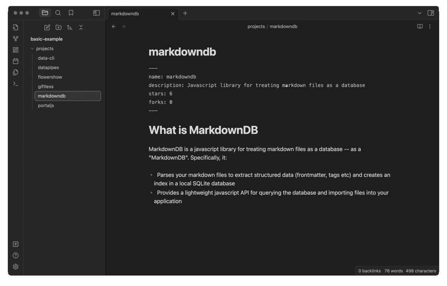Open a new tab
Screen dimensions: 447x286
(185, 13)
